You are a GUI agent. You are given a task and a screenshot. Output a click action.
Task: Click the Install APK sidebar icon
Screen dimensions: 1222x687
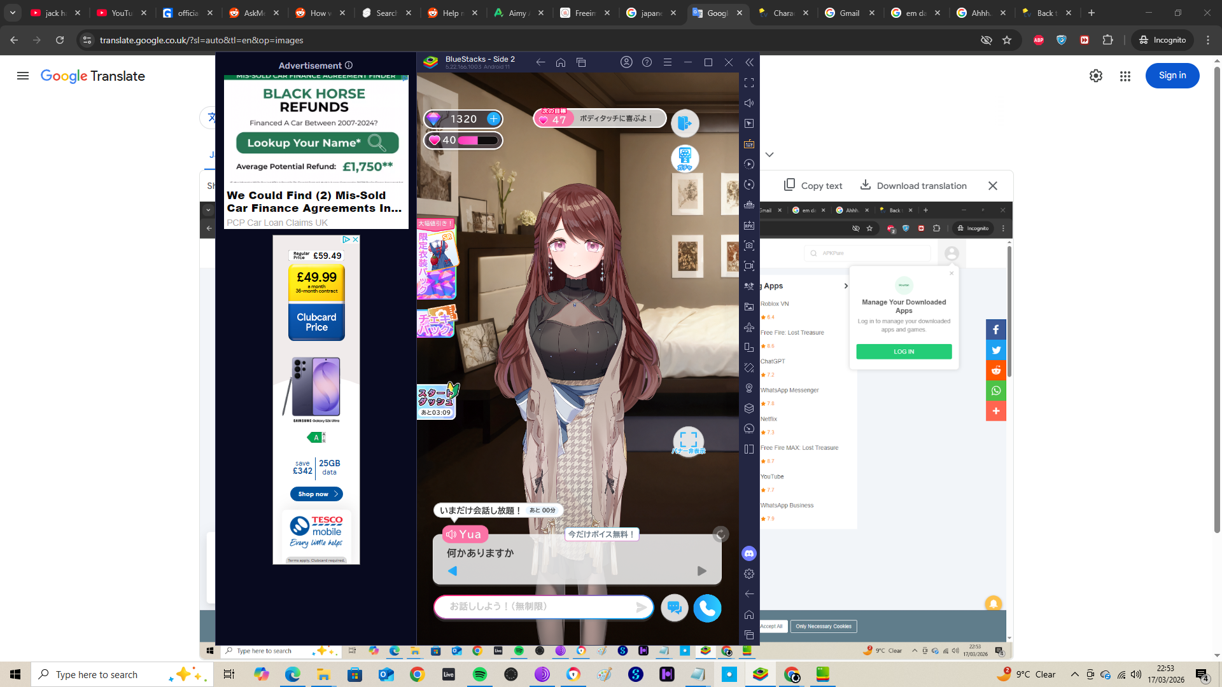(749, 225)
